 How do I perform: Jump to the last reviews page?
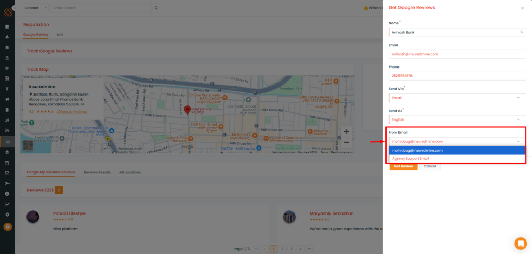pos(309,249)
